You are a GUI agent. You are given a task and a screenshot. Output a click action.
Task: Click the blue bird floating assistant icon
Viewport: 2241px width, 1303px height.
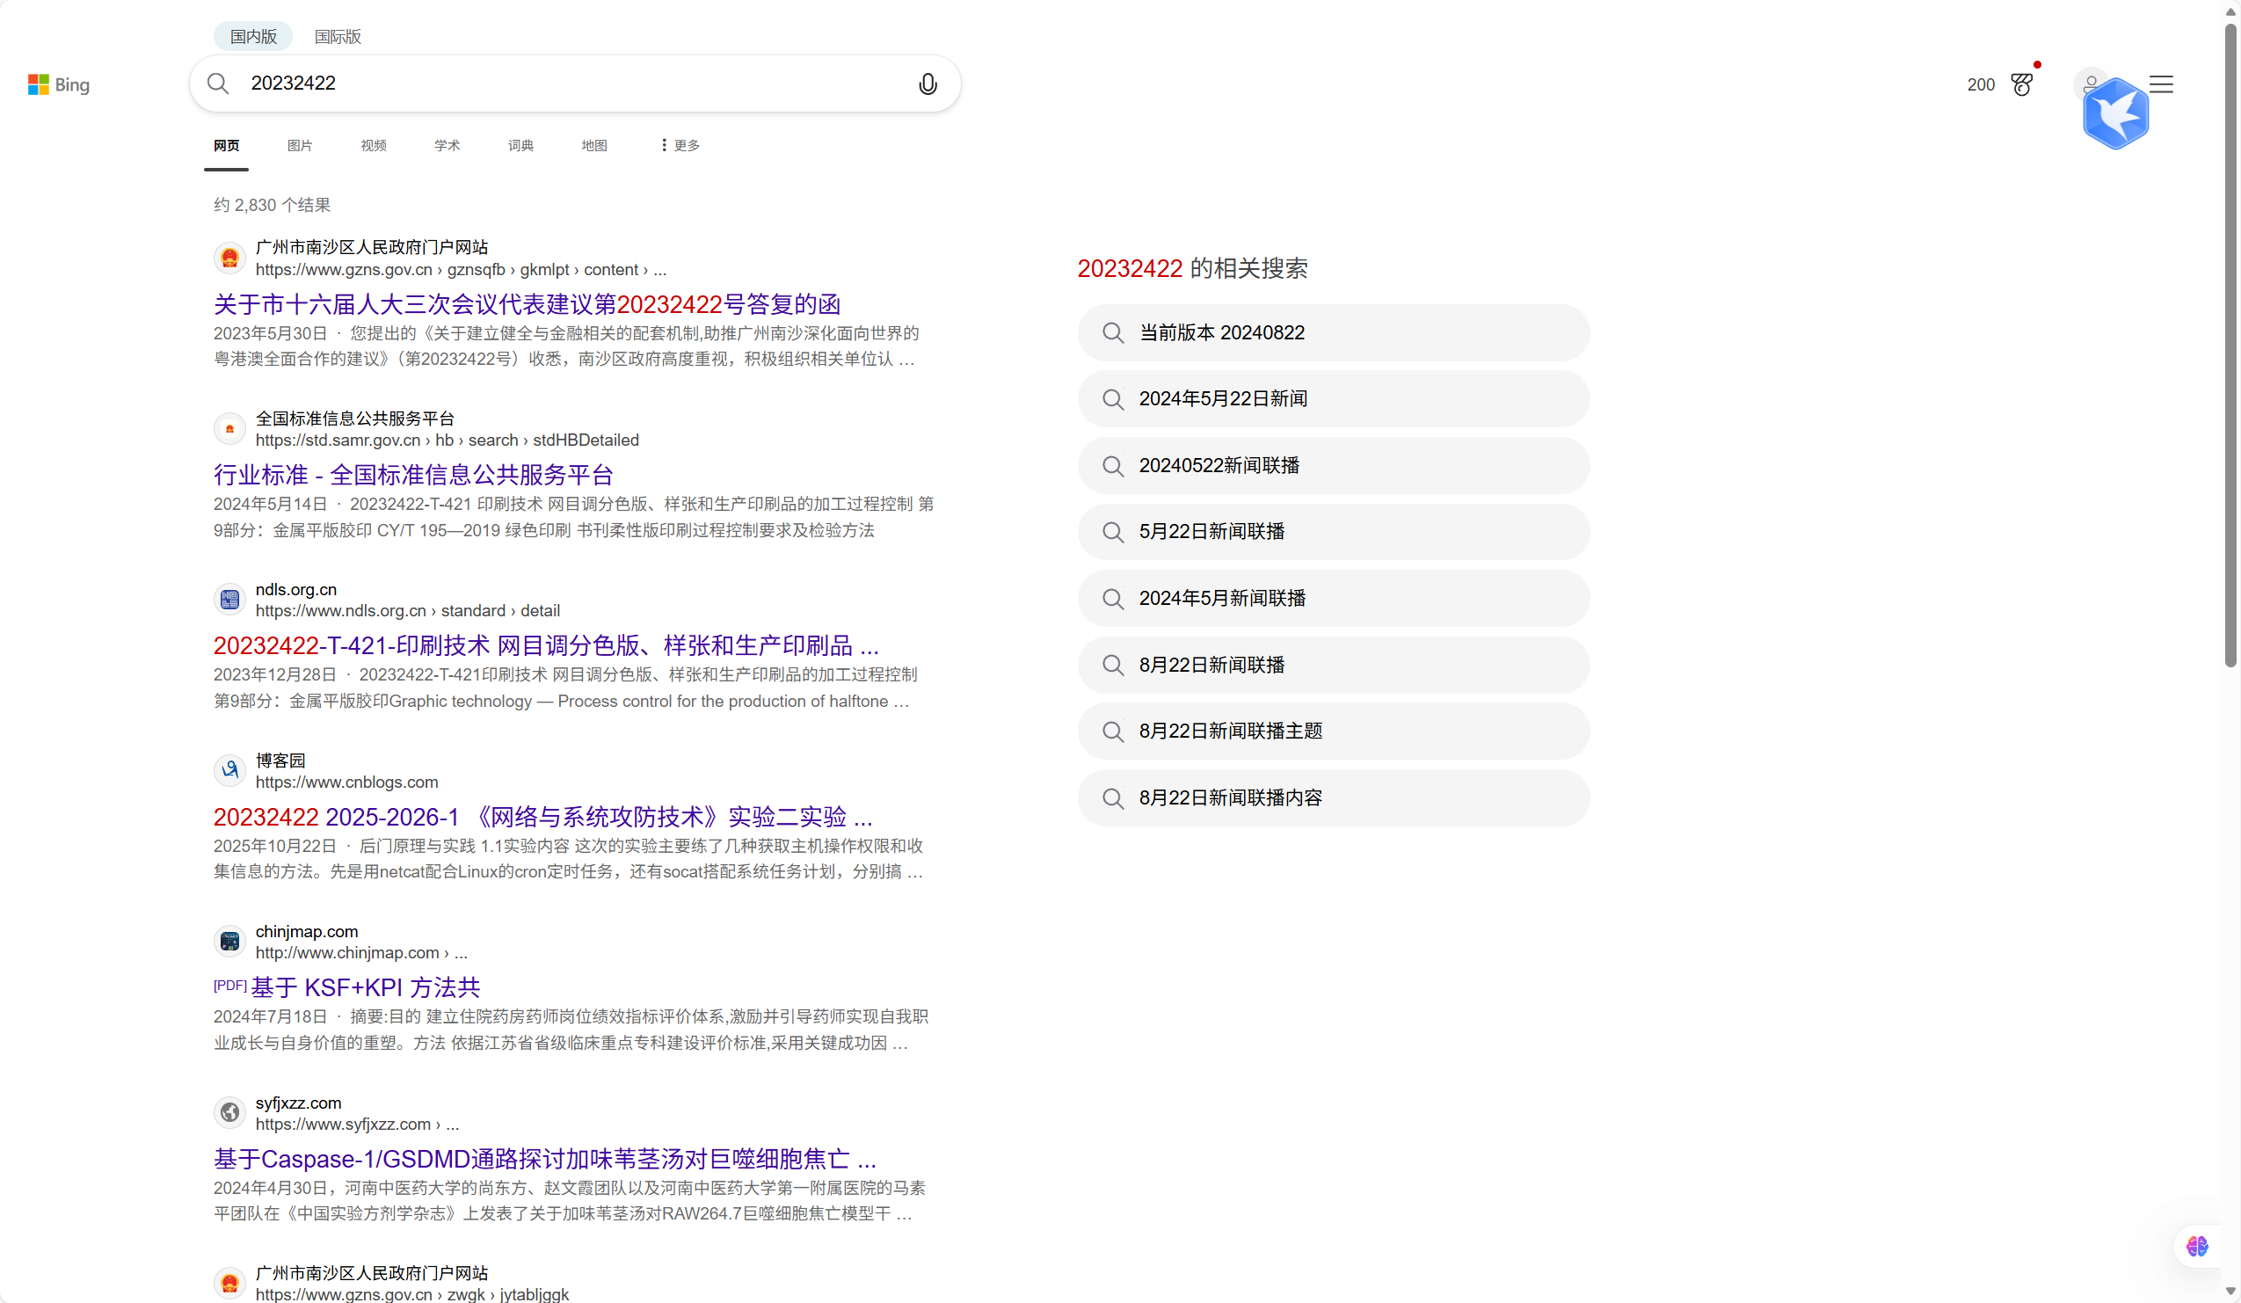click(x=2115, y=113)
